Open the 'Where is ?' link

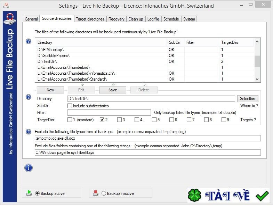pyautogui.click(x=249, y=106)
